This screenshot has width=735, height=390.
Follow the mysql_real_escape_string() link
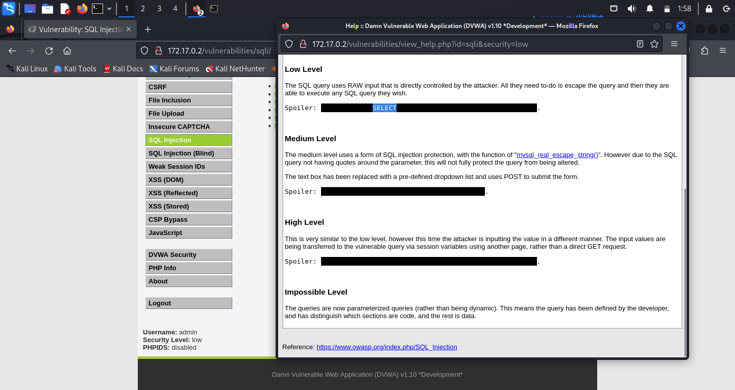point(557,155)
